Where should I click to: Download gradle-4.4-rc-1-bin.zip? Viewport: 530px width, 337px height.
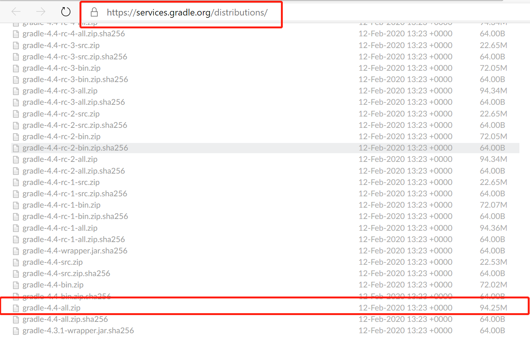[61, 205]
